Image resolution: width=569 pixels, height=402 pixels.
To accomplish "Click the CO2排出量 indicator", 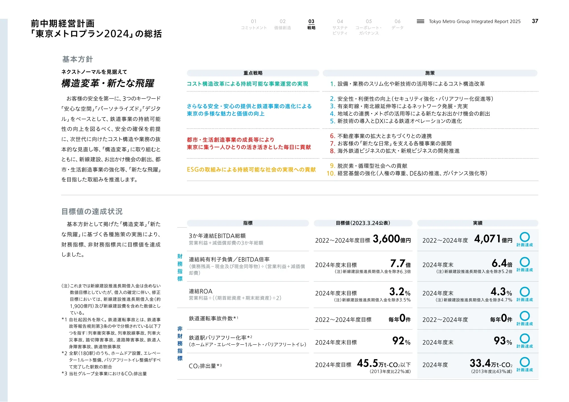I will (205, 366).
